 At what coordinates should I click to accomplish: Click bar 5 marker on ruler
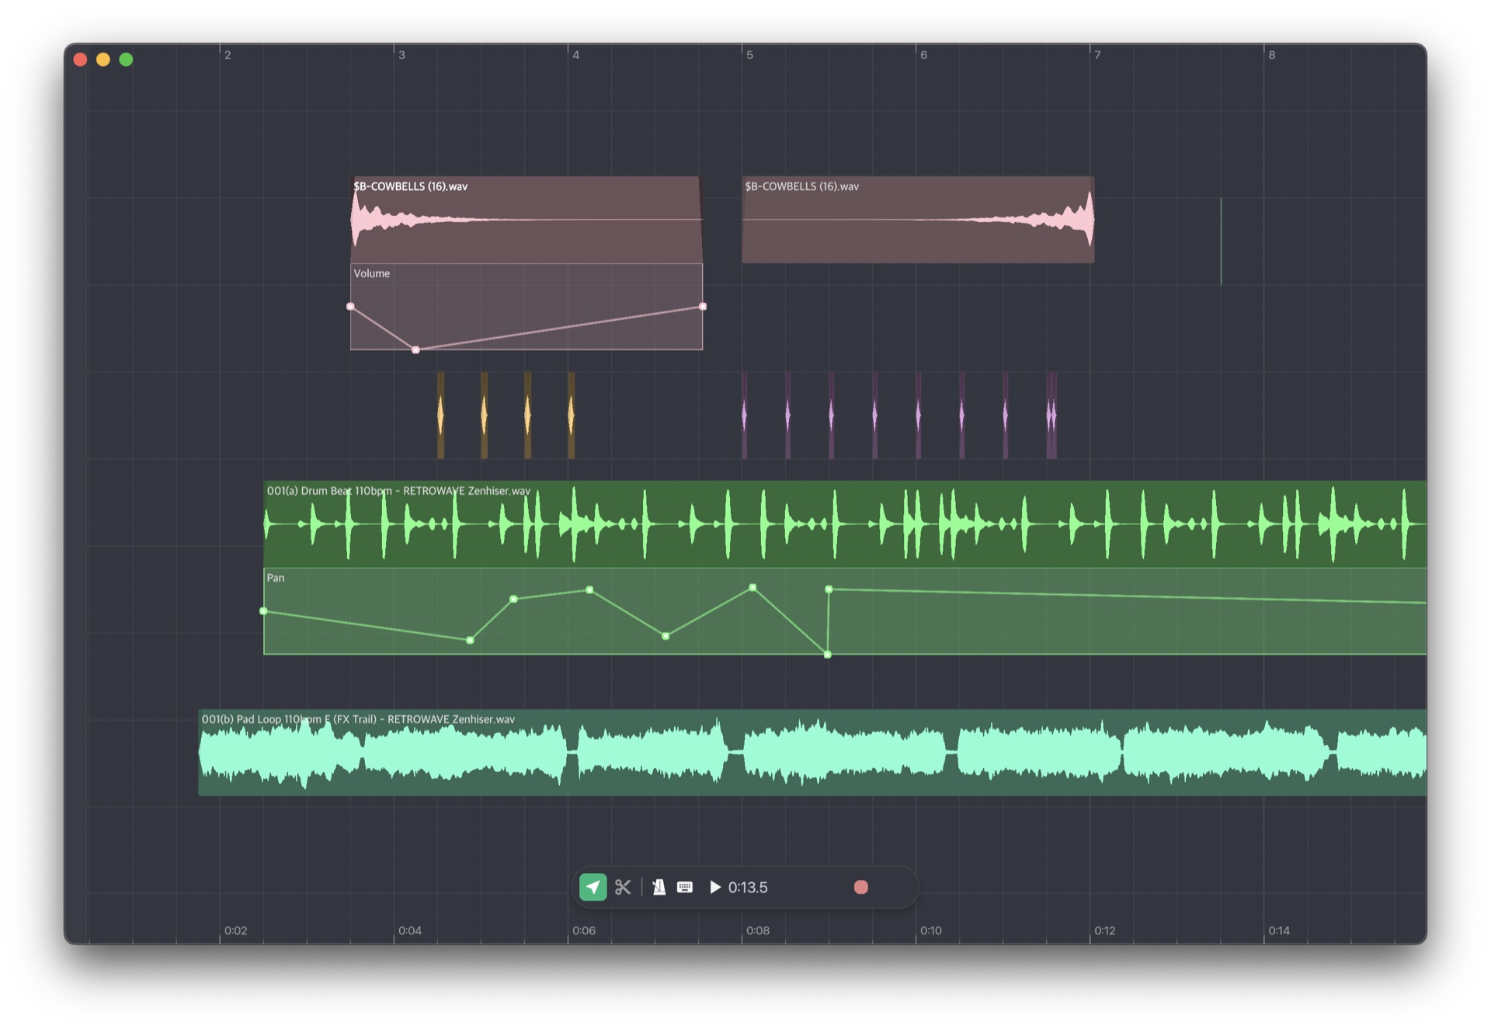point(749,55)
